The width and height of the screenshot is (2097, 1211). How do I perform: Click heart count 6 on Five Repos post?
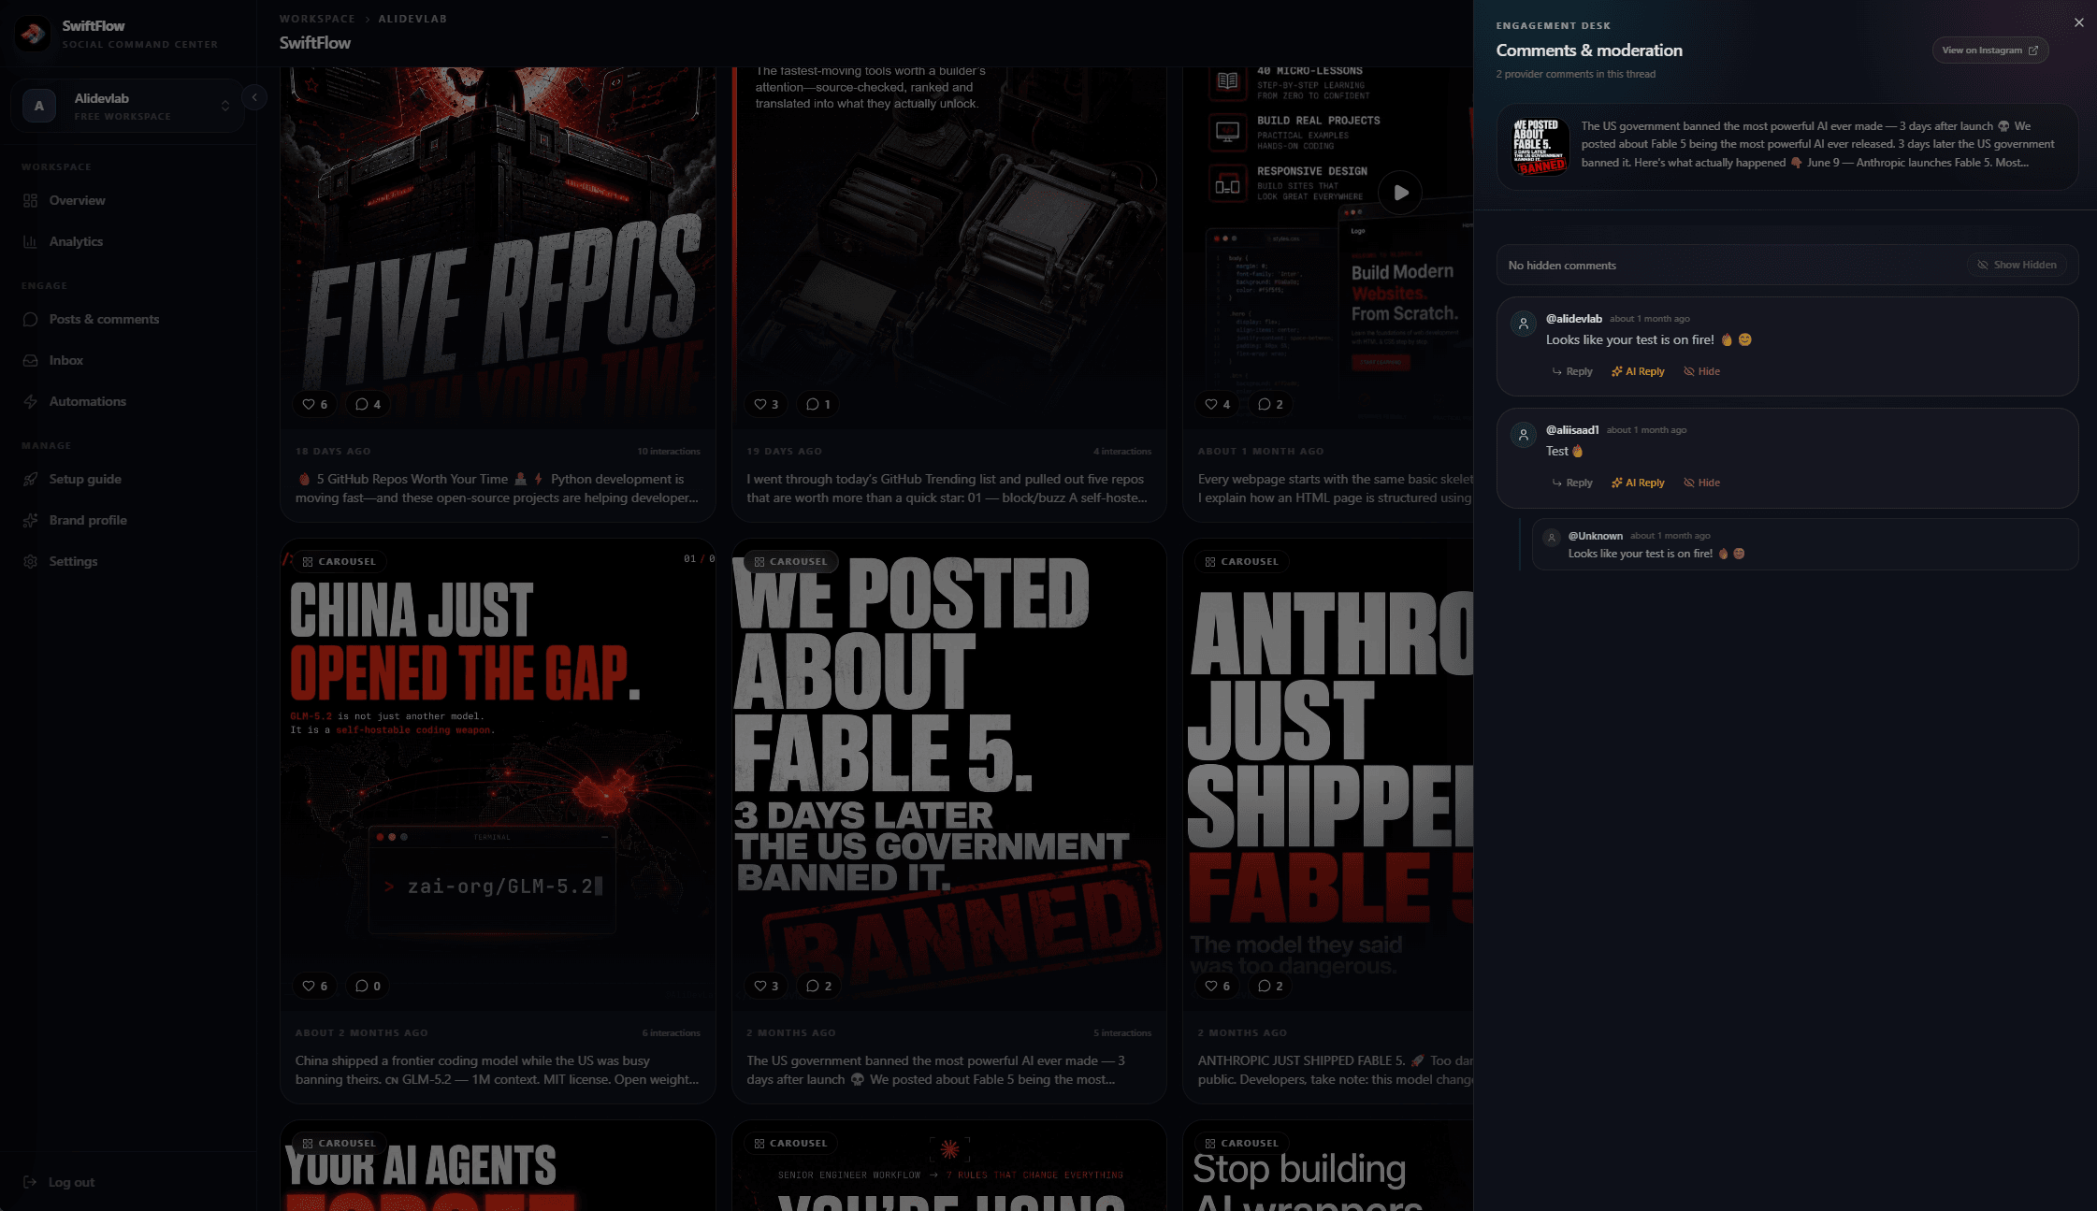(315, 404)
